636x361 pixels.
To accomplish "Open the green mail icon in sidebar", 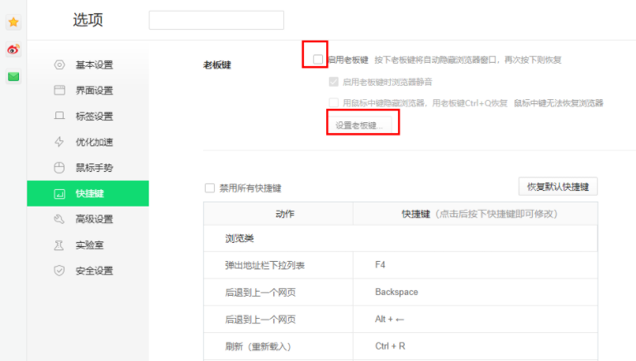I will (13, 76).
